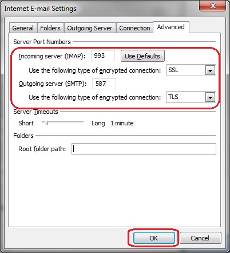
Task: Click the Use Defaults button
Action: (142, 56)
